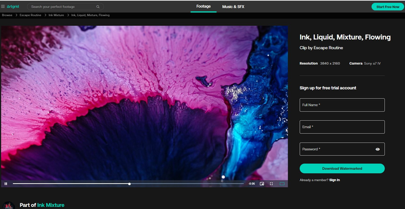Open the hamburger menu in the header
405x209 pixels.
[3, 7]
